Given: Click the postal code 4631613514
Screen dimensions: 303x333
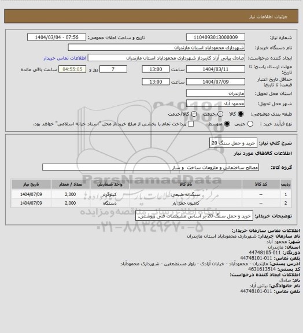Looking at the screenshot, I should point(262,269).
